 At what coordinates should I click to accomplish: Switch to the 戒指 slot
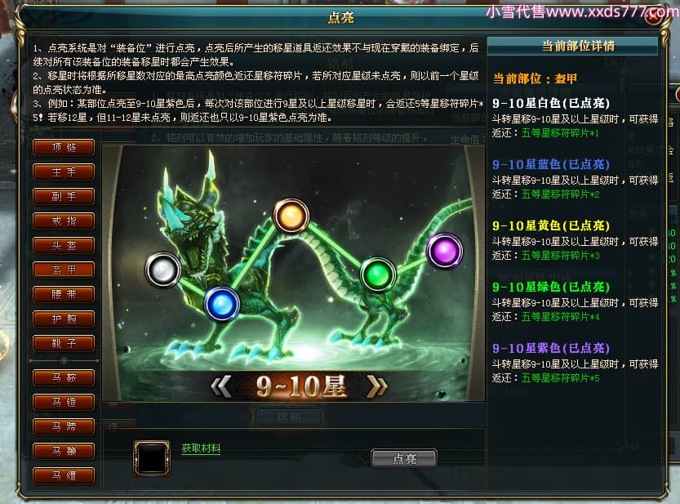tap(64, 221)
